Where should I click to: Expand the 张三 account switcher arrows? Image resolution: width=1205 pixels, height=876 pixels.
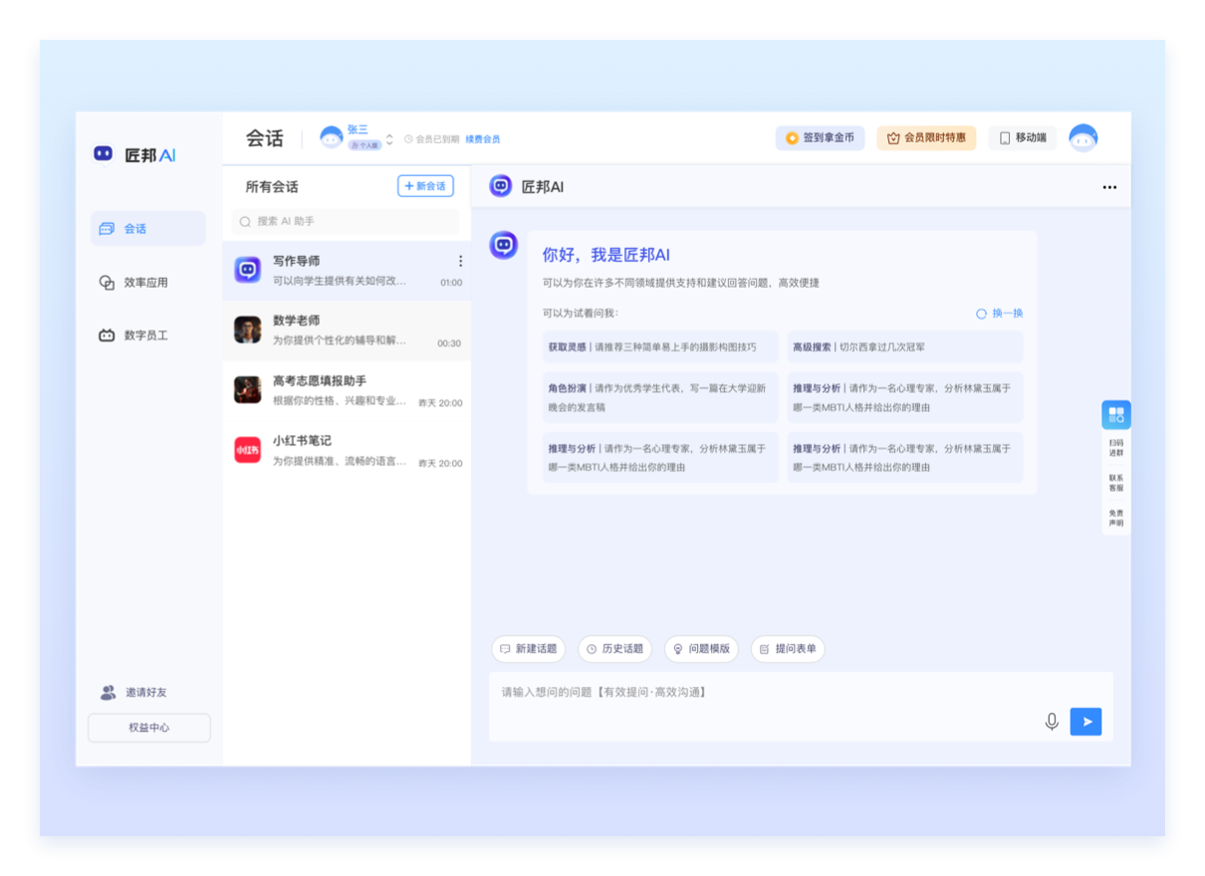(x=389, y=139)
